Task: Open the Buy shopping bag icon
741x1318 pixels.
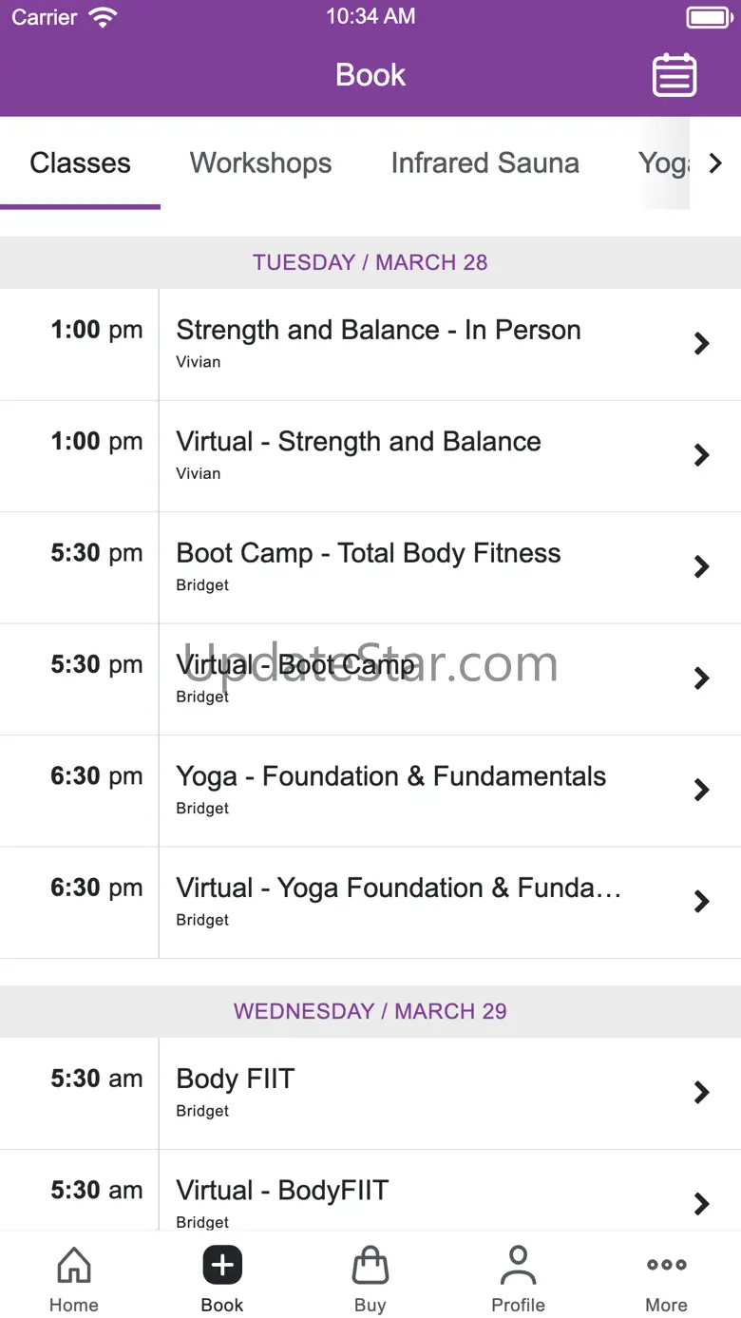Action: point(370,1266)
